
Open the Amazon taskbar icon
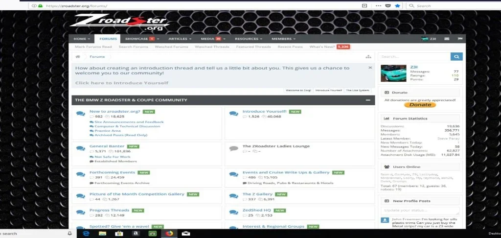click(x=136, y=234)
